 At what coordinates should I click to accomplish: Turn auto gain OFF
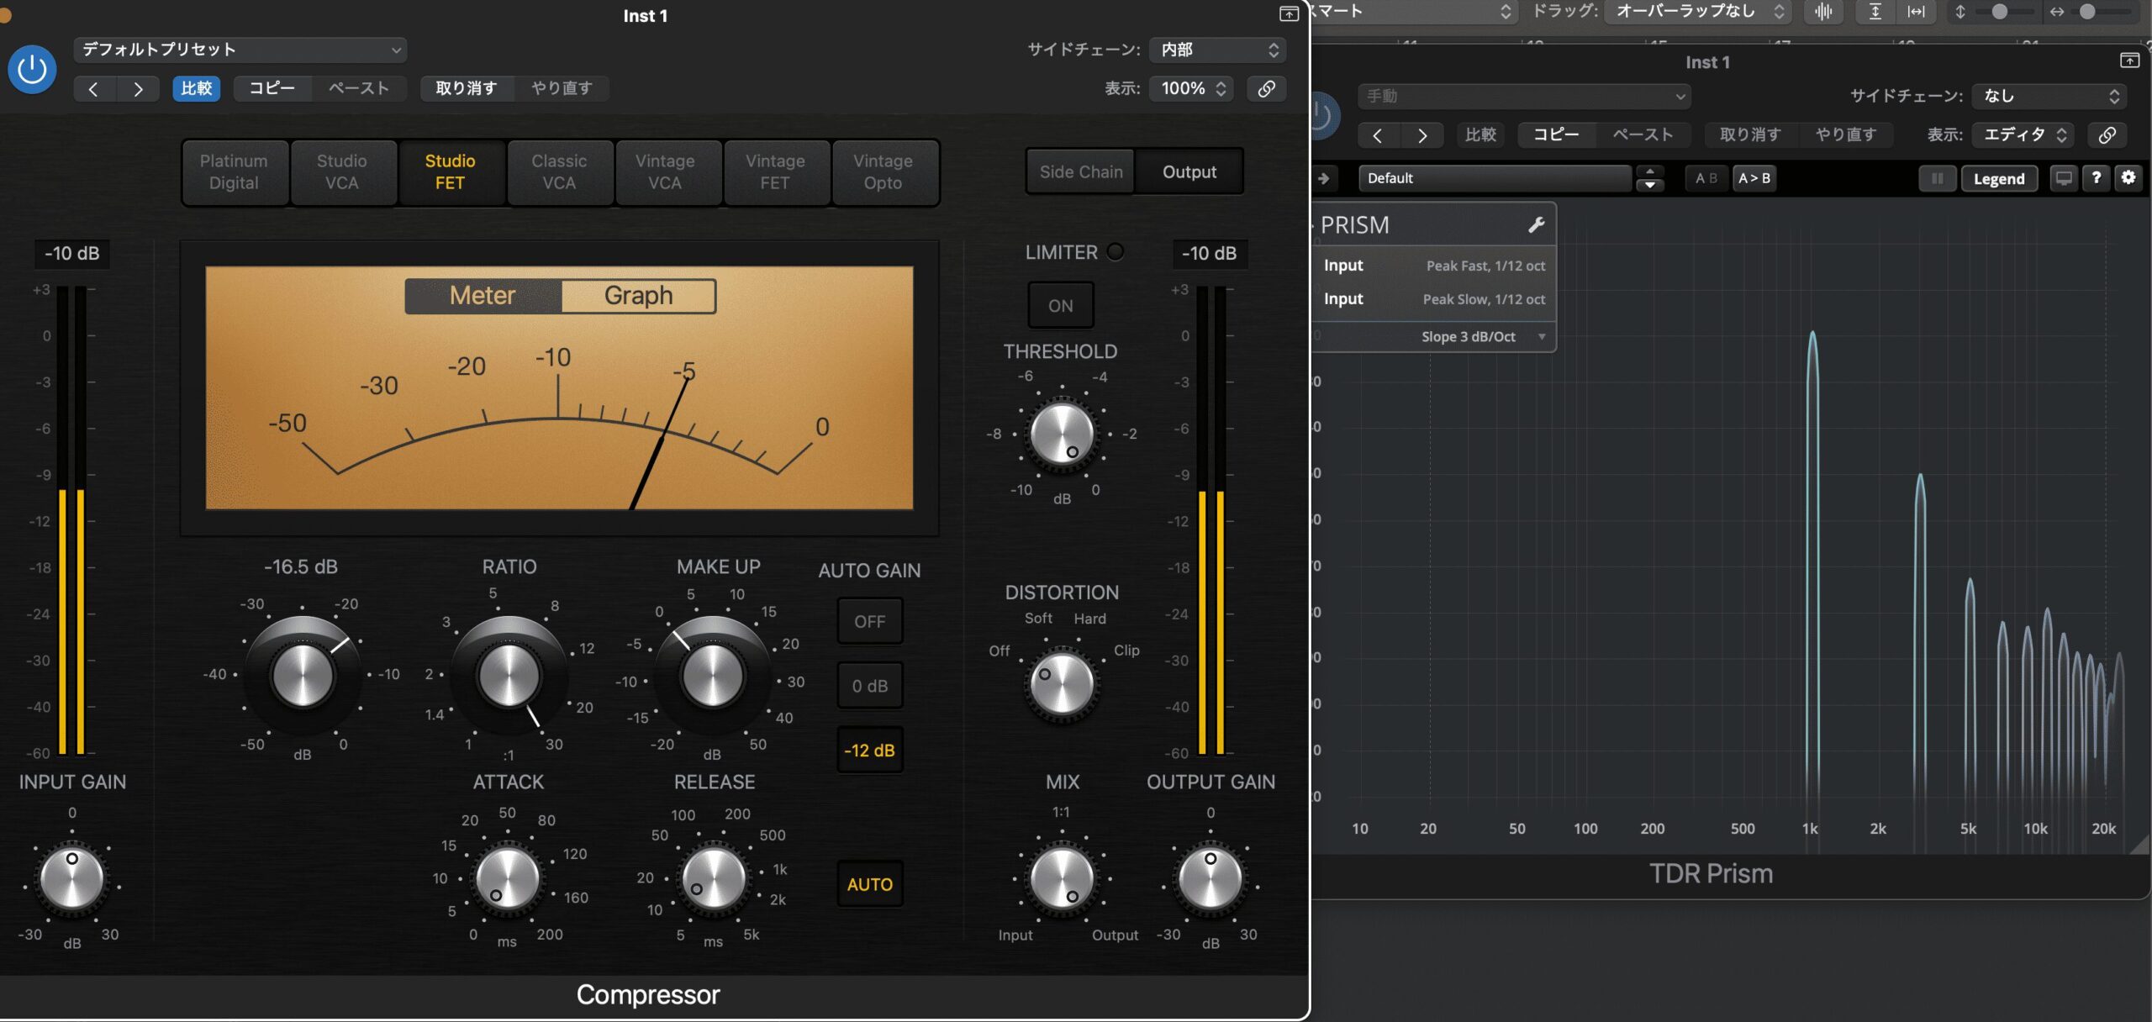pos(869,622)
